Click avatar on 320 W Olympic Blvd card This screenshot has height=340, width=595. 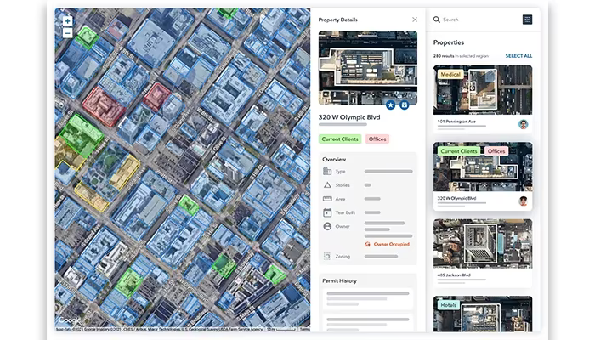pyautogui.click(x=524, y=201)
